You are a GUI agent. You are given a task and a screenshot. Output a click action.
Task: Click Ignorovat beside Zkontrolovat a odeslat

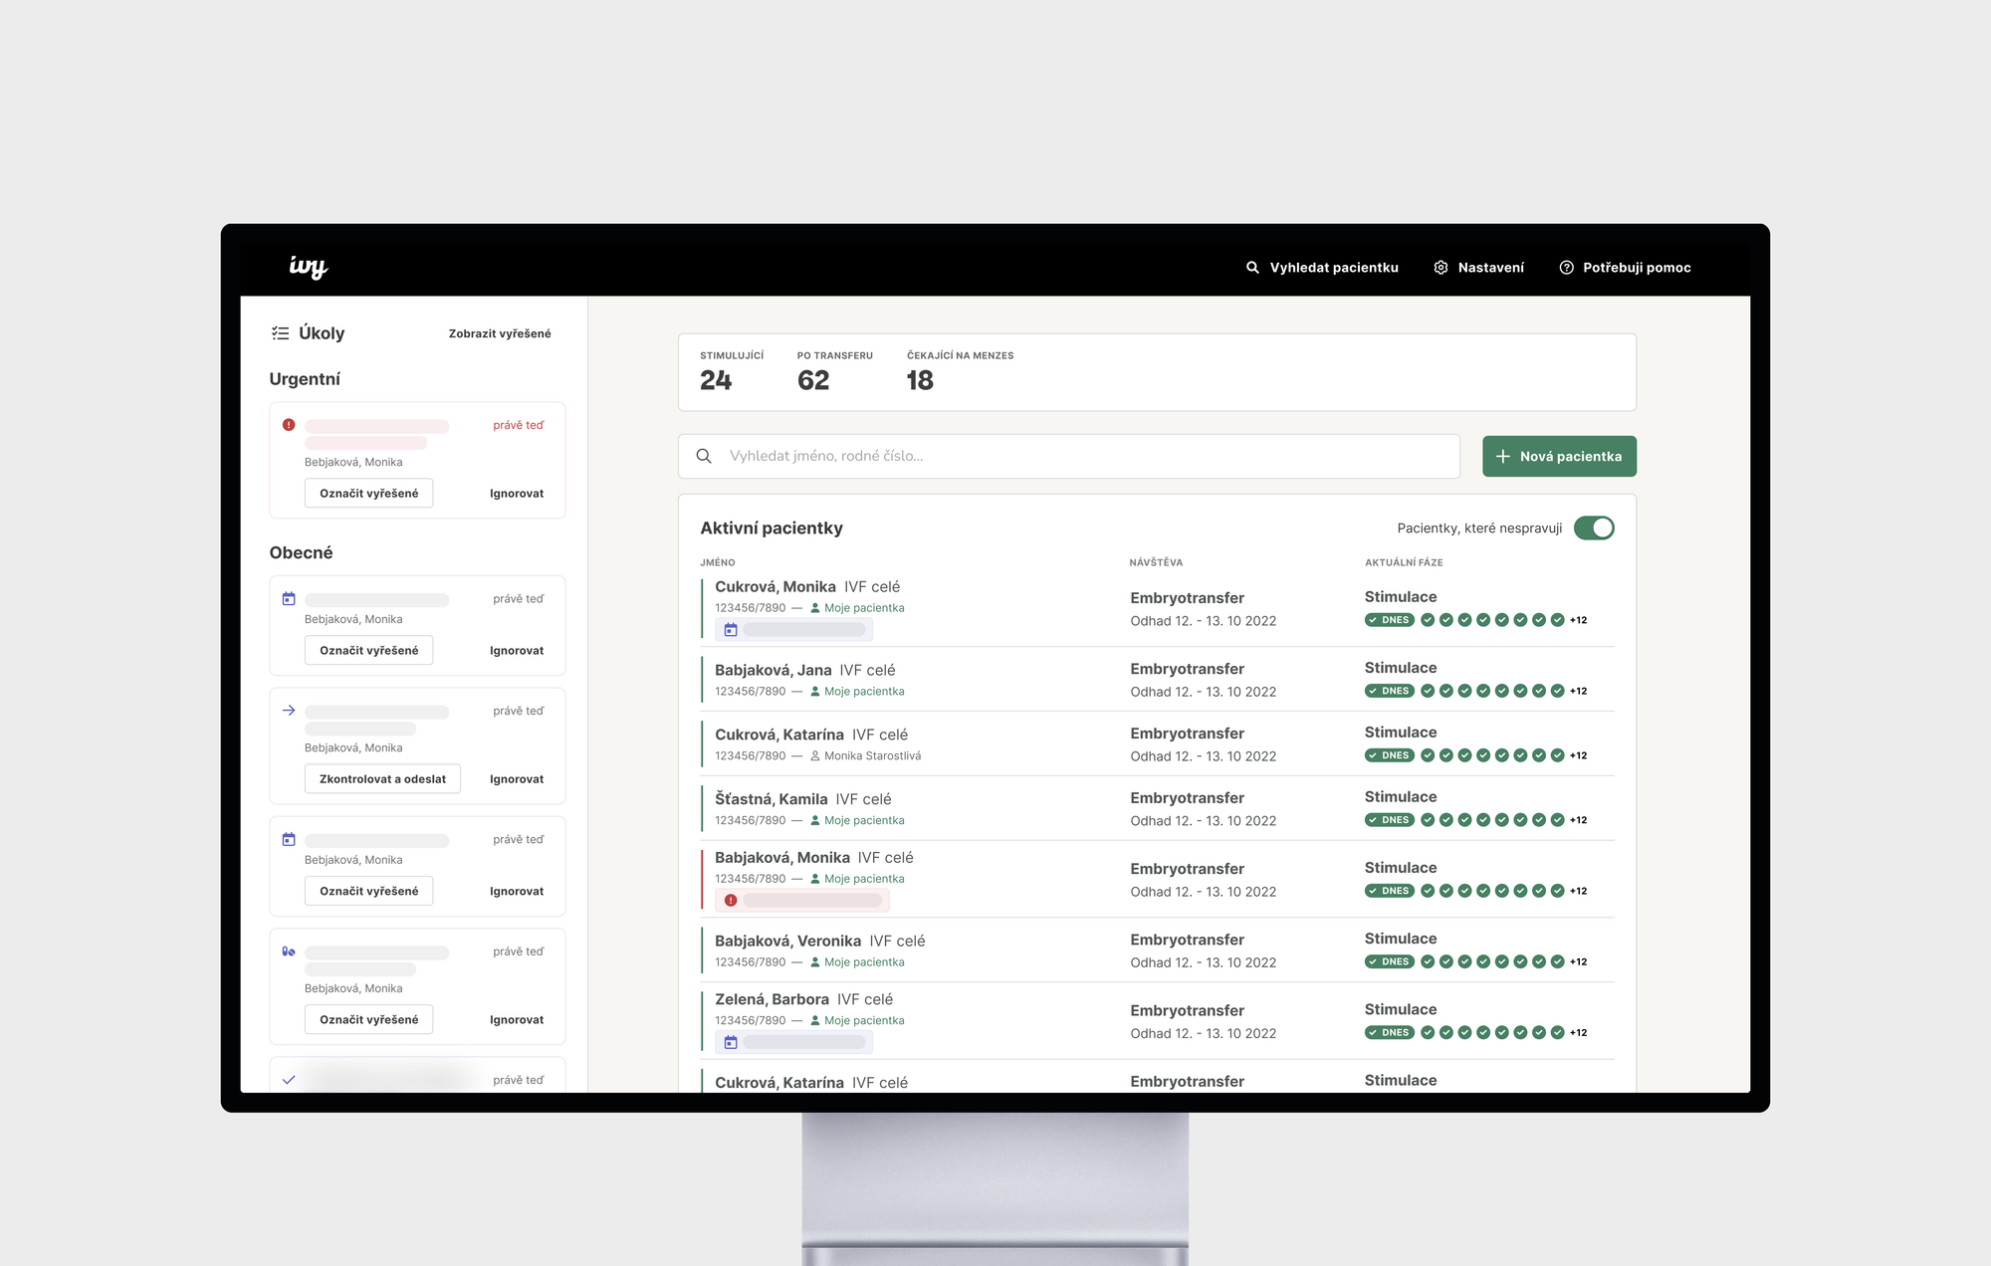517,779
